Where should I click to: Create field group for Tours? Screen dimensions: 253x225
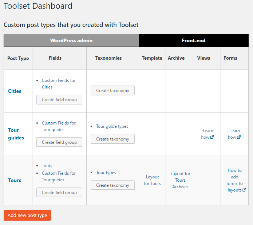(x=59, y=193)
